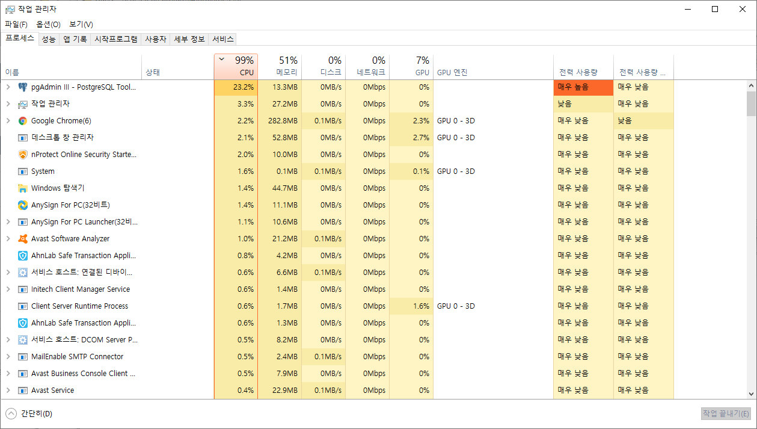Click the 매우 높음 power usage cell
This screenshot has width=757, height=429.
(583, 87)
